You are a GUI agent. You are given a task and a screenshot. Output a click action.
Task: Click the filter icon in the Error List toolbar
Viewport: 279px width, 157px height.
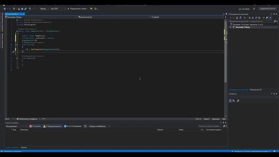[85, 126]
